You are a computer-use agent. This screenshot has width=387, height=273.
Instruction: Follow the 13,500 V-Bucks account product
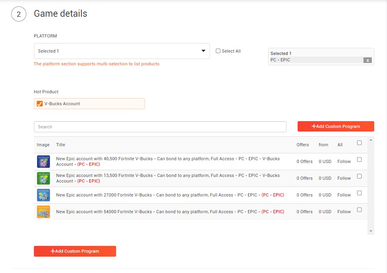pos(344,178)
